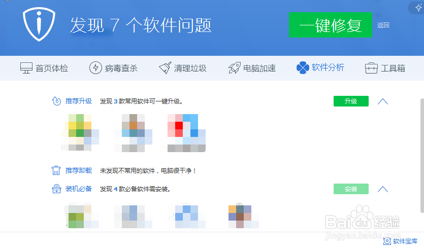The image size is (424, 250).
Task: Click the heading 发现 7 个软件问题
Action: [x=141, y=25]
